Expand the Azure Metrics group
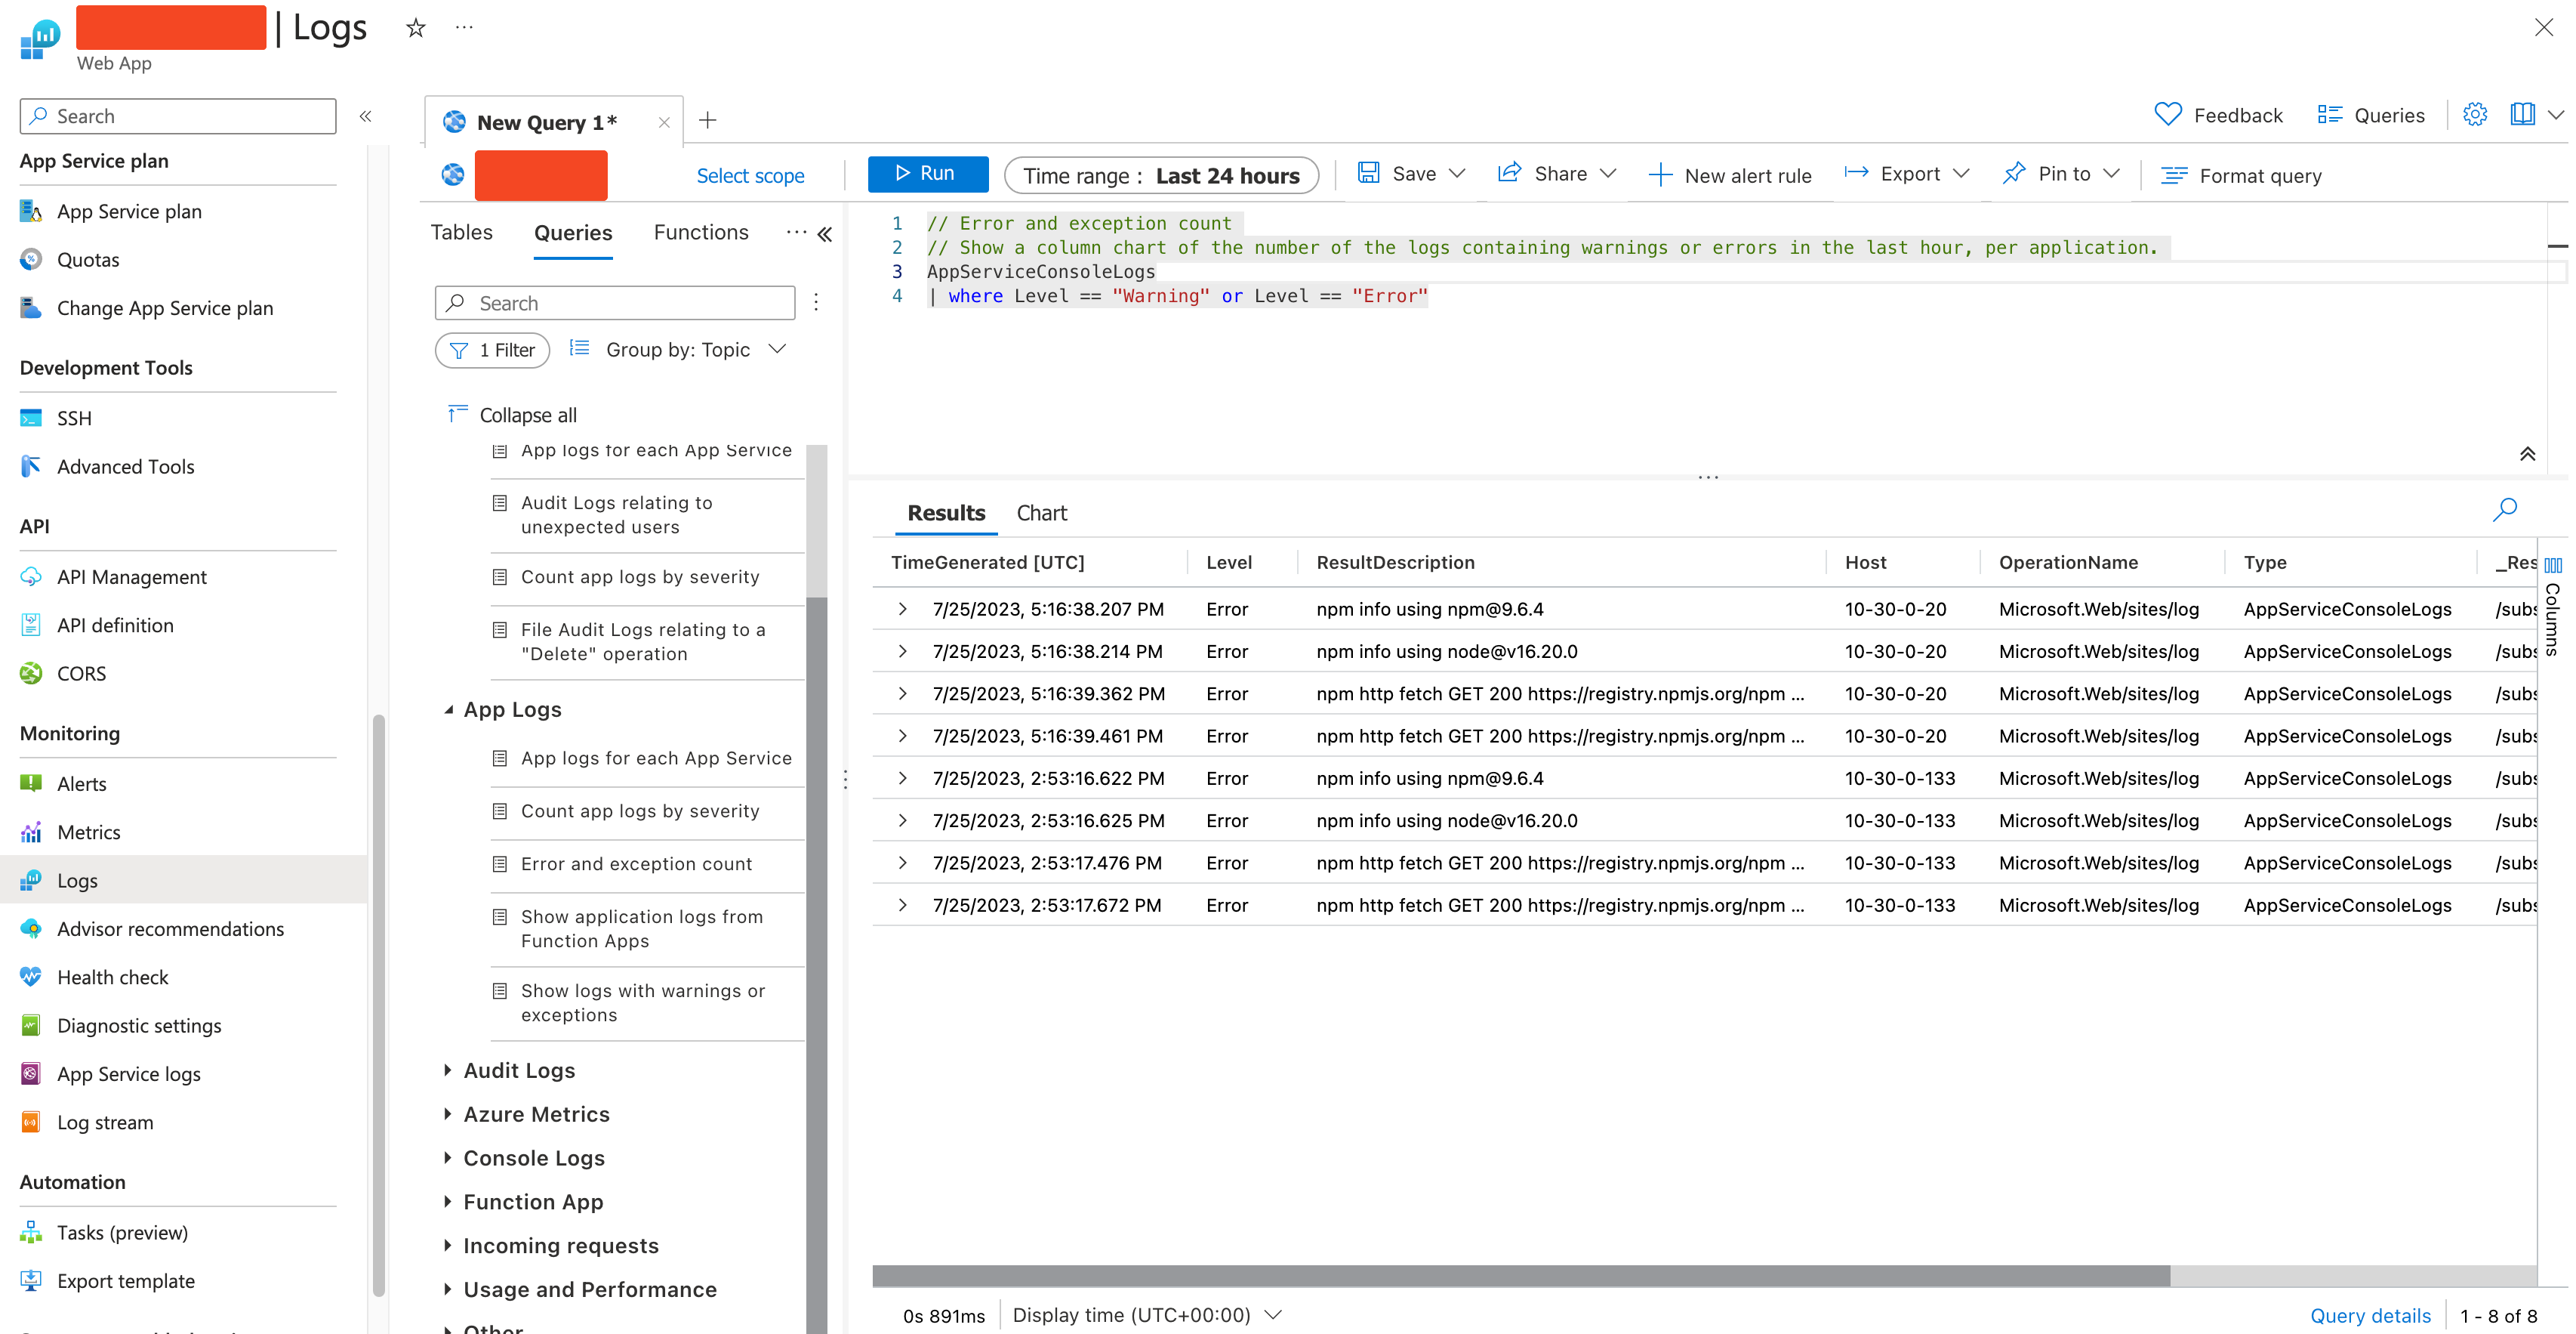The width and height of the screenshot is (2576, 1334). pyautogui.click(x=448, y=1114)
